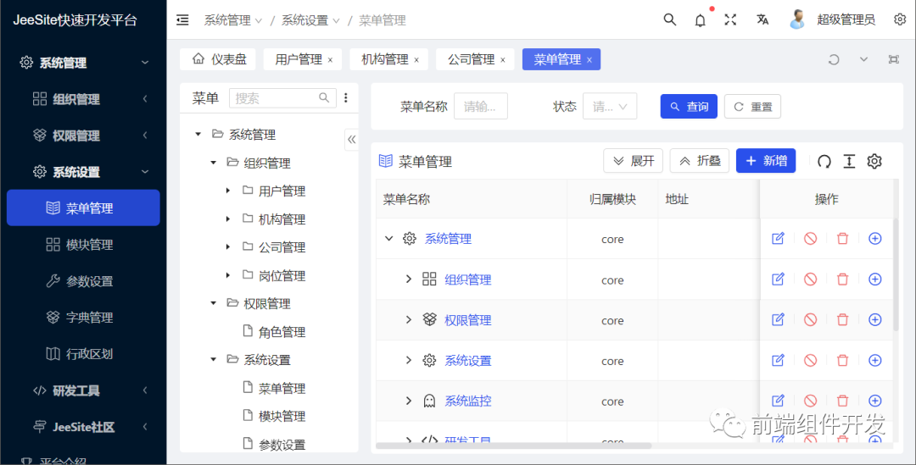Viewport: 916px width, 465px height.
Task: Switch to the 公司管理 tab
Action: coord(471,59)
